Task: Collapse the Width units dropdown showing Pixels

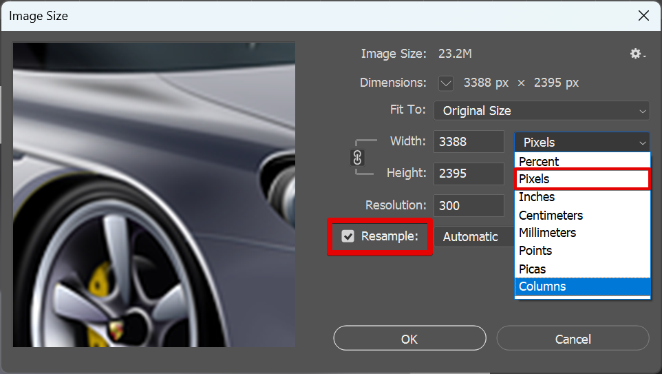Action: (582, 143)
